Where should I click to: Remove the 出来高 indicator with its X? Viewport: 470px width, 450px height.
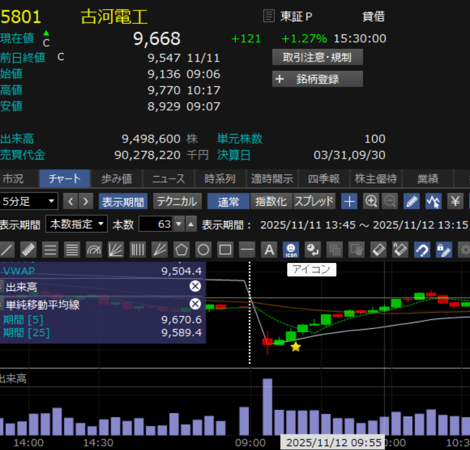(195, 286)
